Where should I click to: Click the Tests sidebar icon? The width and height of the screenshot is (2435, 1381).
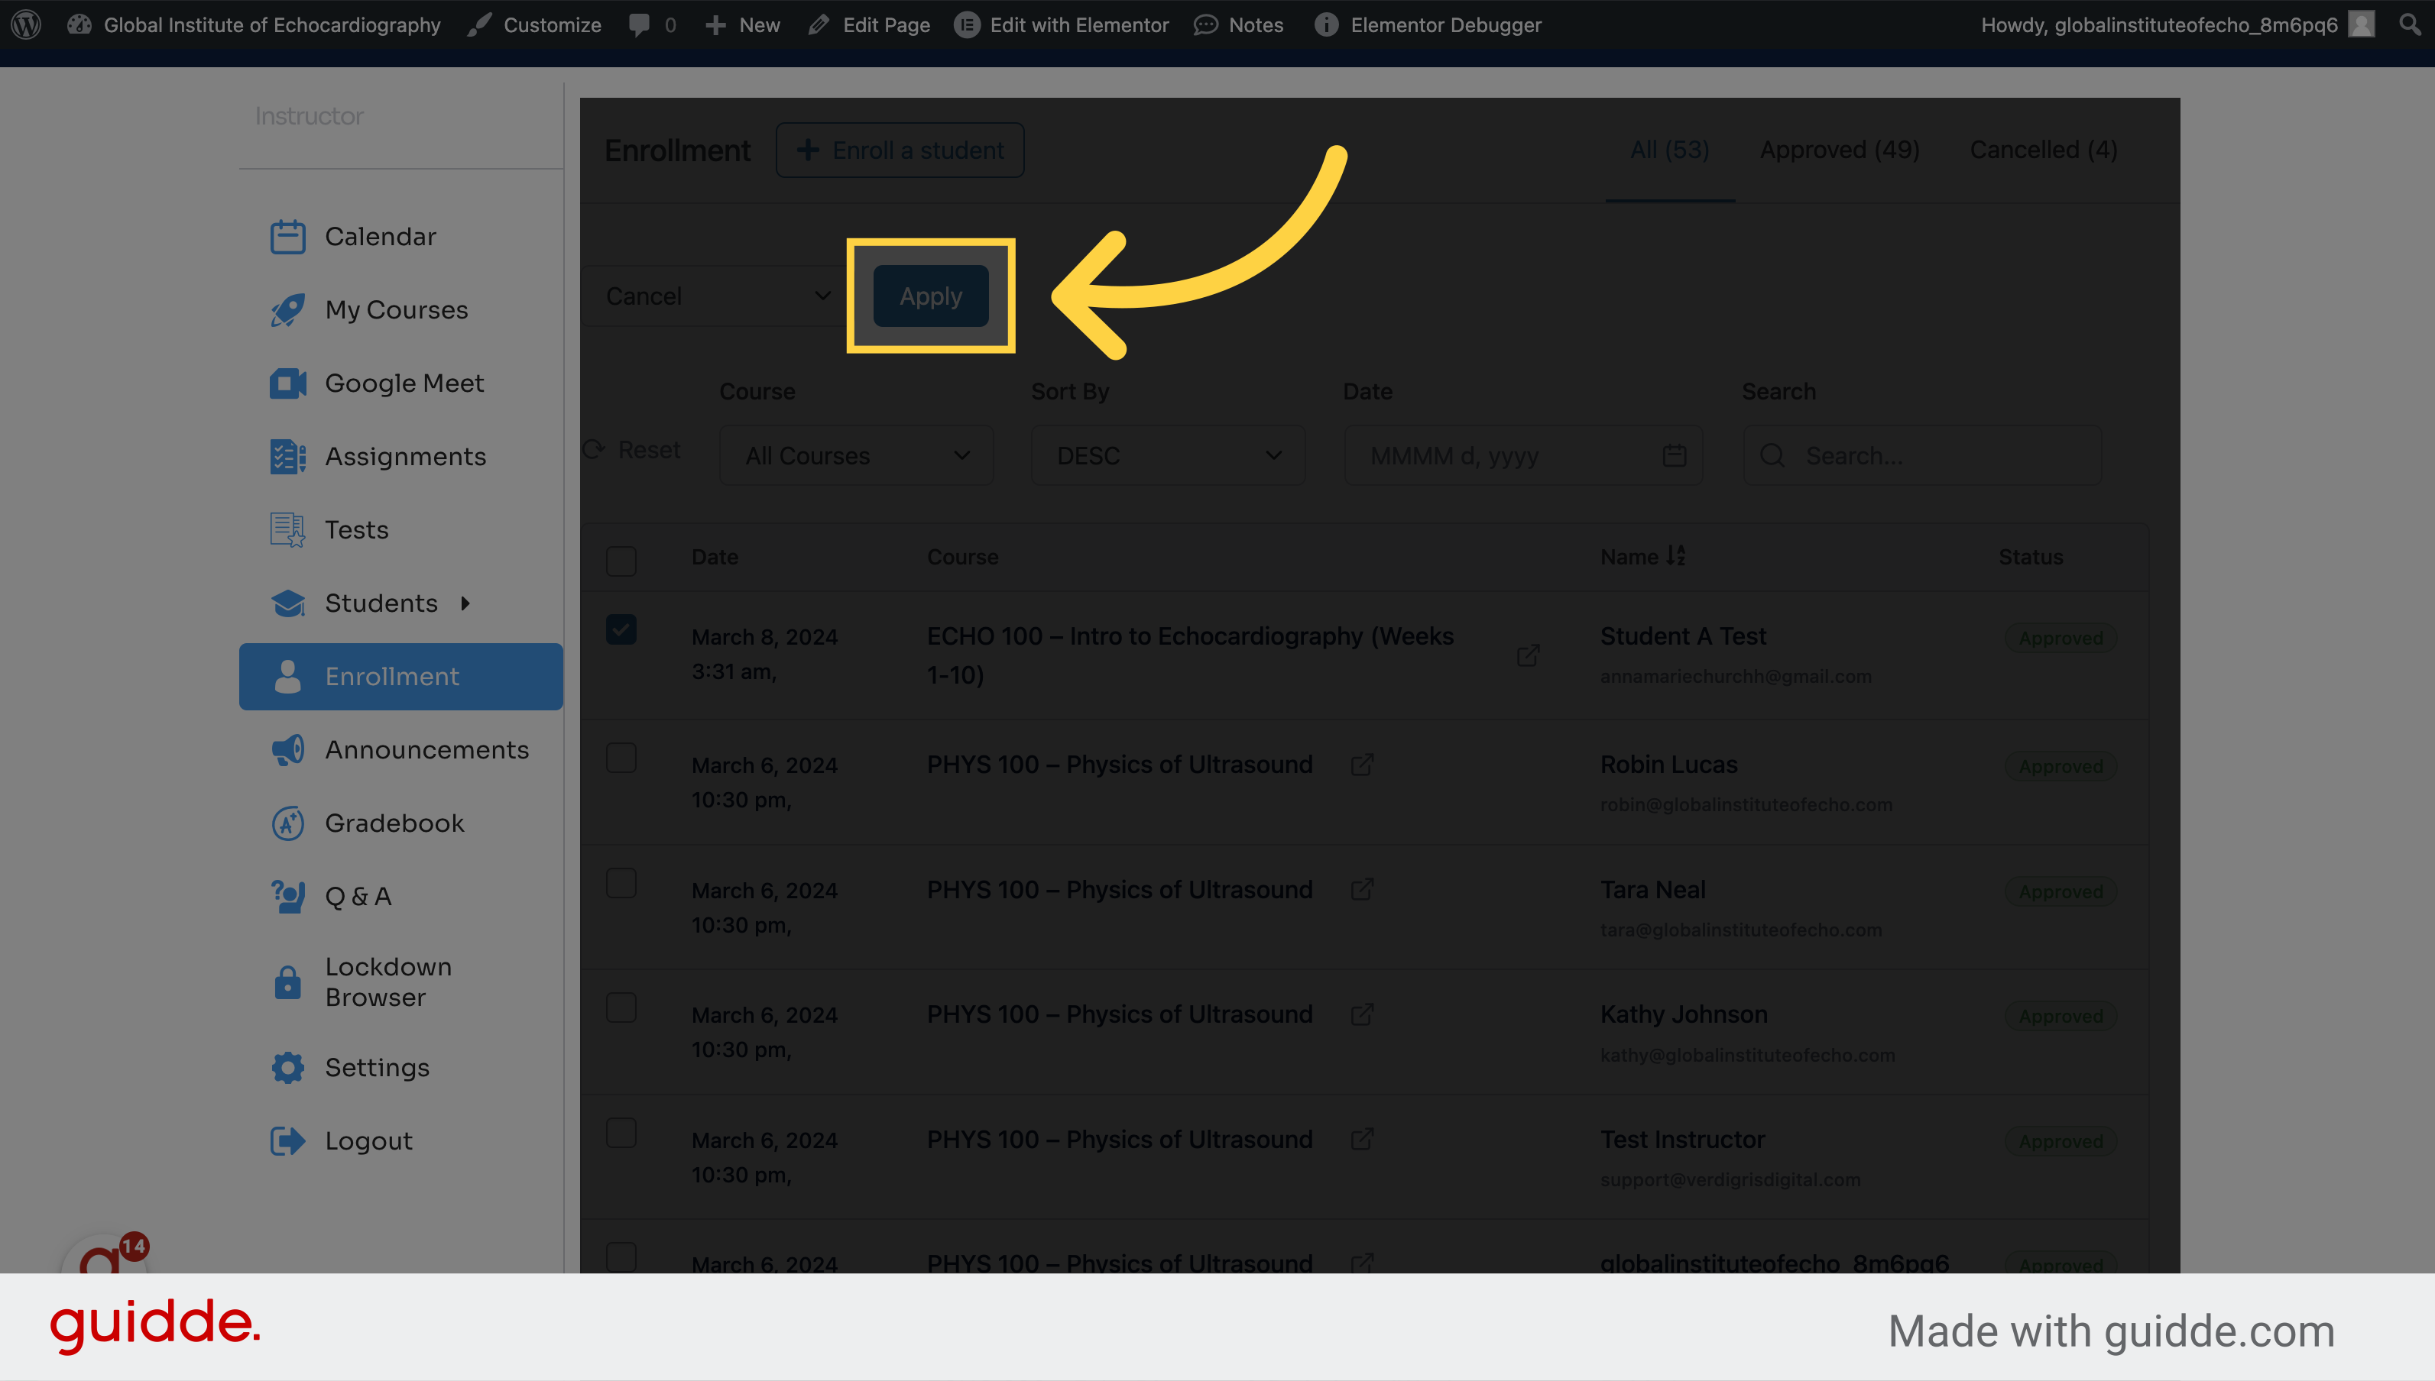(x=287, y=529)
